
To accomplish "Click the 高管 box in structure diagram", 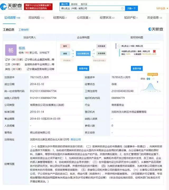I will pos(65,53).
